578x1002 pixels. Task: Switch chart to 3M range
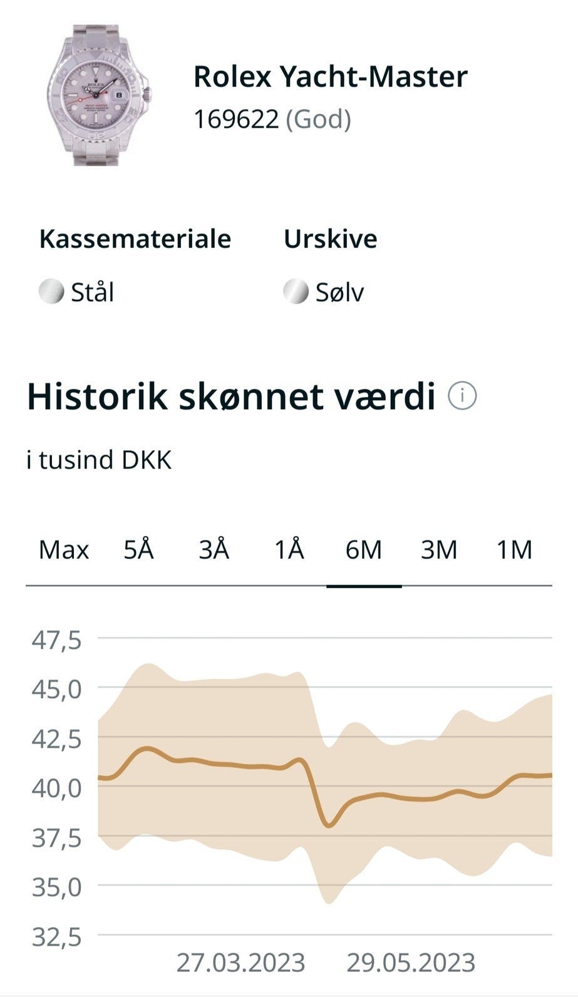pos(439,550)
